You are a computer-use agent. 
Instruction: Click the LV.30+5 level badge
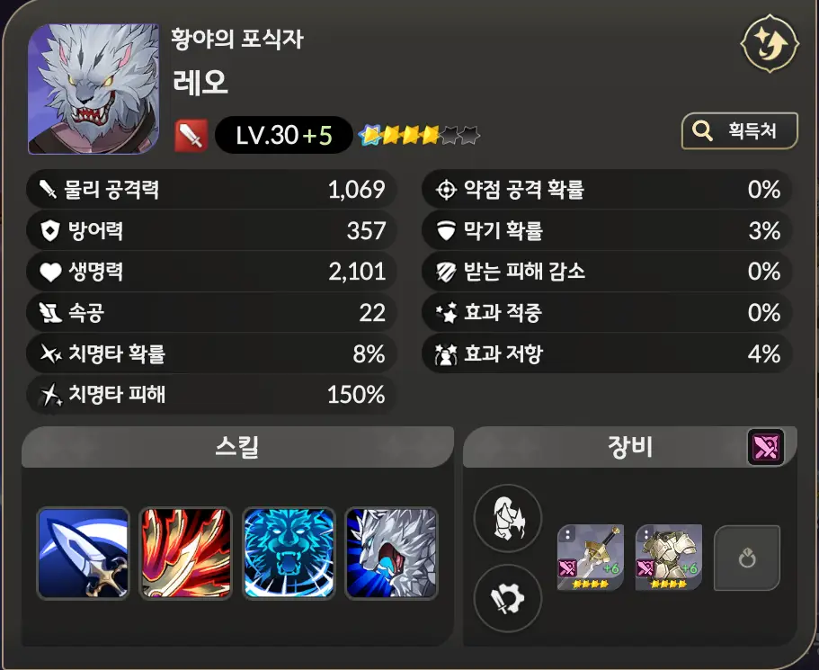point(284,136)
